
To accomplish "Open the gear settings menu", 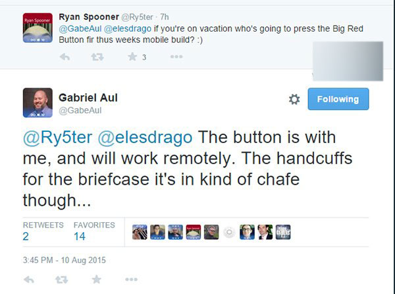I will click(294, 100).
